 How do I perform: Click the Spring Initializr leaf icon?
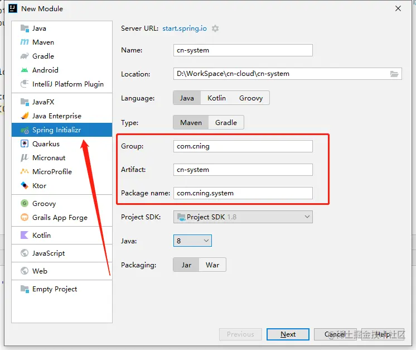click(x=25, y=130)
